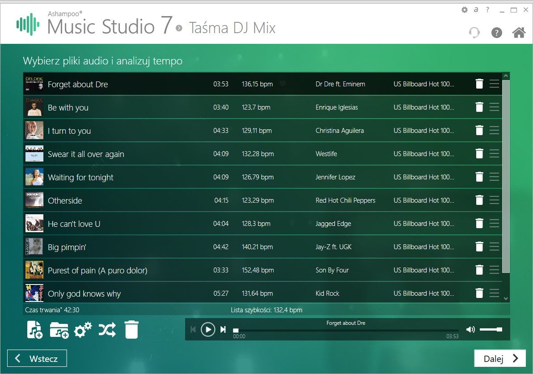The image size is (533, 374).
Task: Delete the Forget about Dre track
Action: [x=479, y=84]
